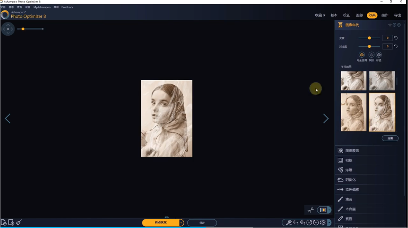Adjust the contrast slider handle
The image size is (408, 228).
369,46
